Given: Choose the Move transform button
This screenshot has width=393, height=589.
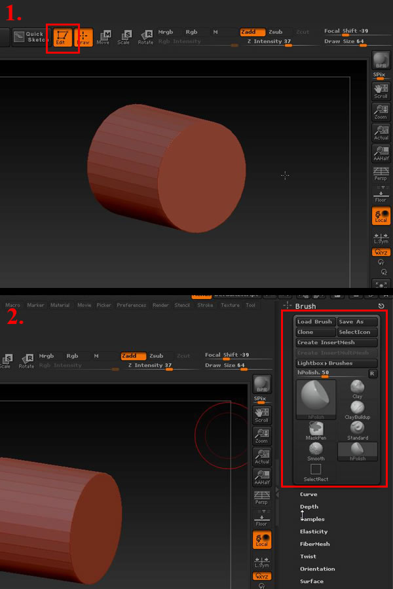Looking at the screenshot, I should point(103,37).
